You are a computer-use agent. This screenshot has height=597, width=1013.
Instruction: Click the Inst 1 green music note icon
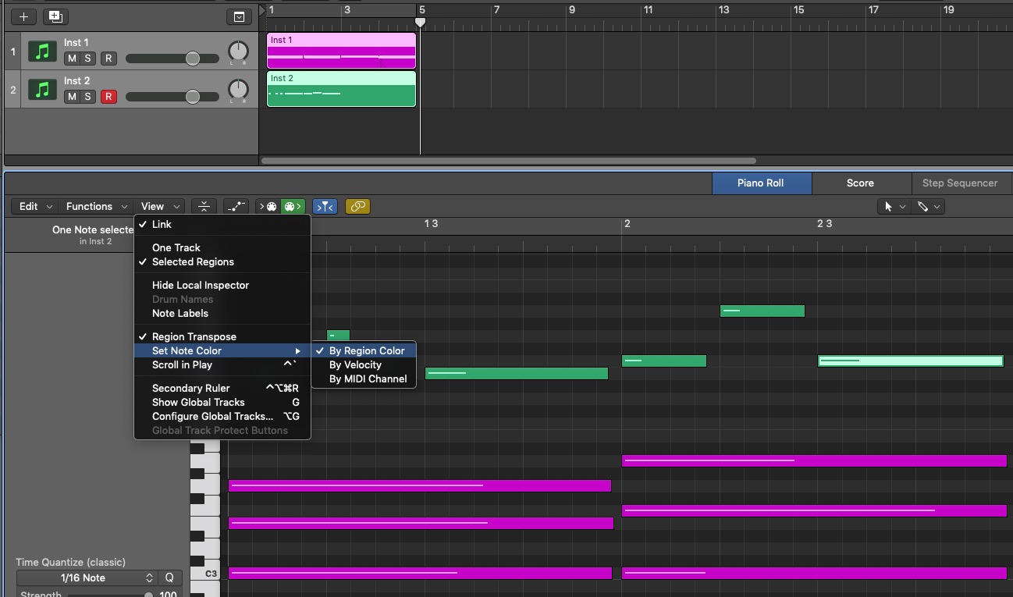(x=42, y=52)
